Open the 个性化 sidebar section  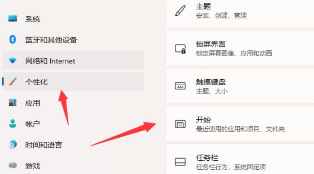click(x=73, y=82)
